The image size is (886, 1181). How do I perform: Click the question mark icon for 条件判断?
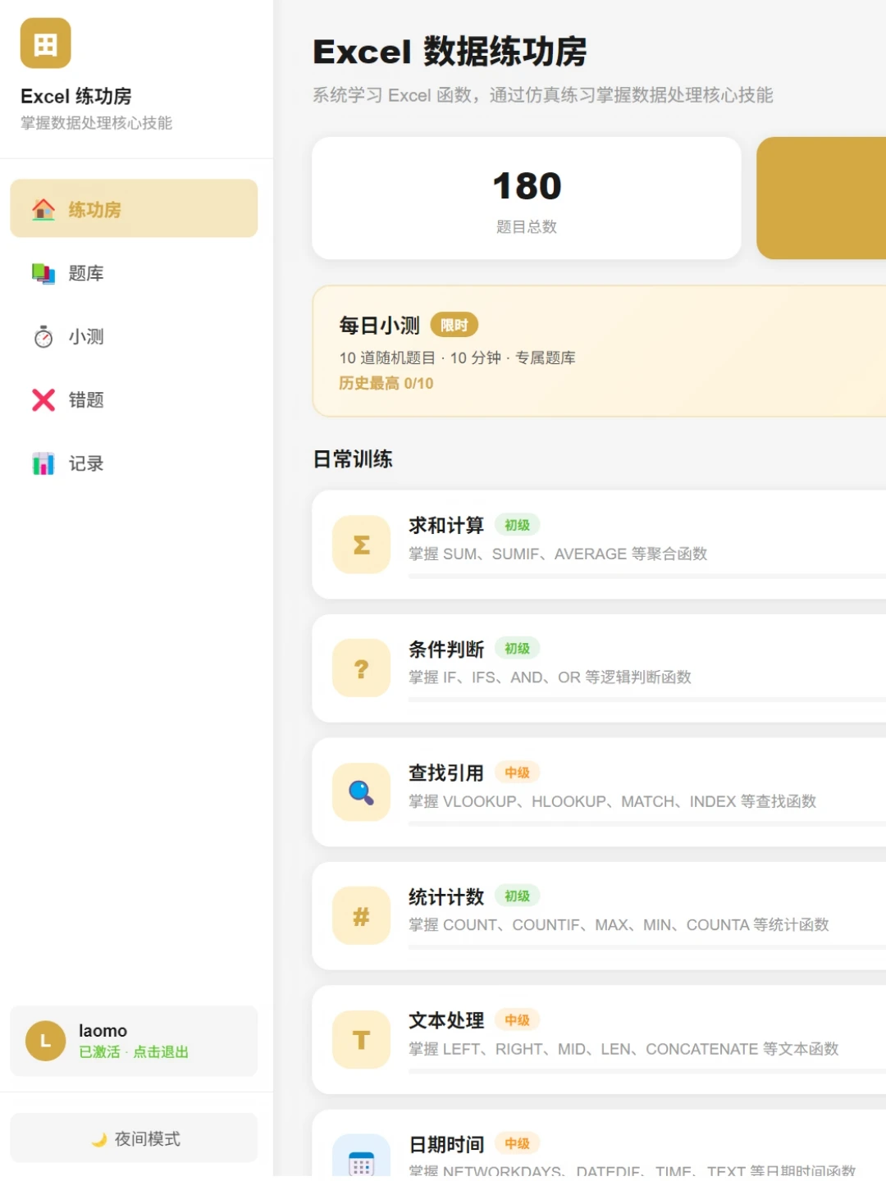[361, 668]
